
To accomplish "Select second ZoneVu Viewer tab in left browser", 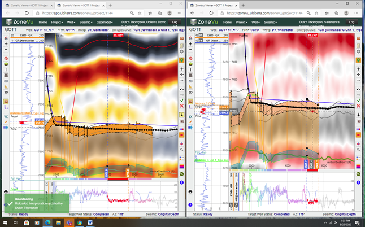I will tap(81, 5).
